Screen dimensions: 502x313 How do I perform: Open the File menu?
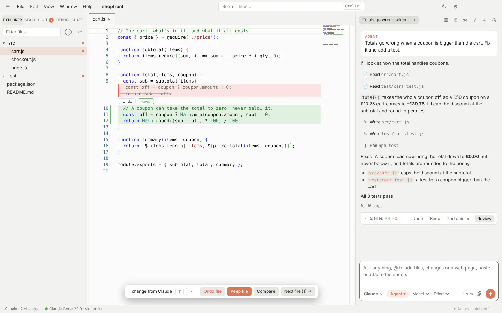(21, 6)
